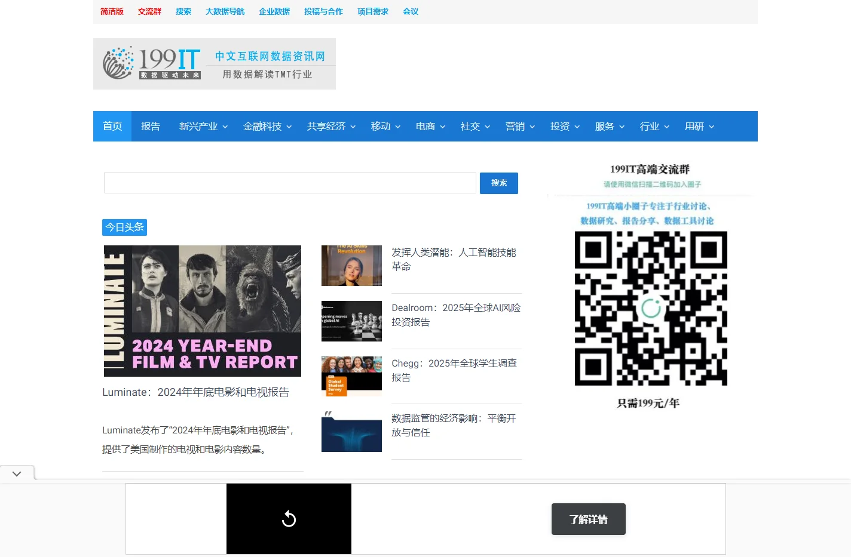Click the 今日头条 section label
Viewport: 851px width, 557px height.
tap(124, 227)
